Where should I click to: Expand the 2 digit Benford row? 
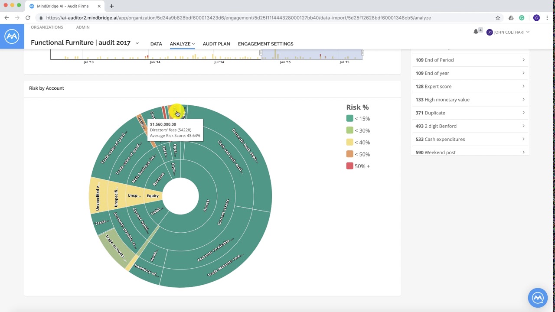click(470, 126)
